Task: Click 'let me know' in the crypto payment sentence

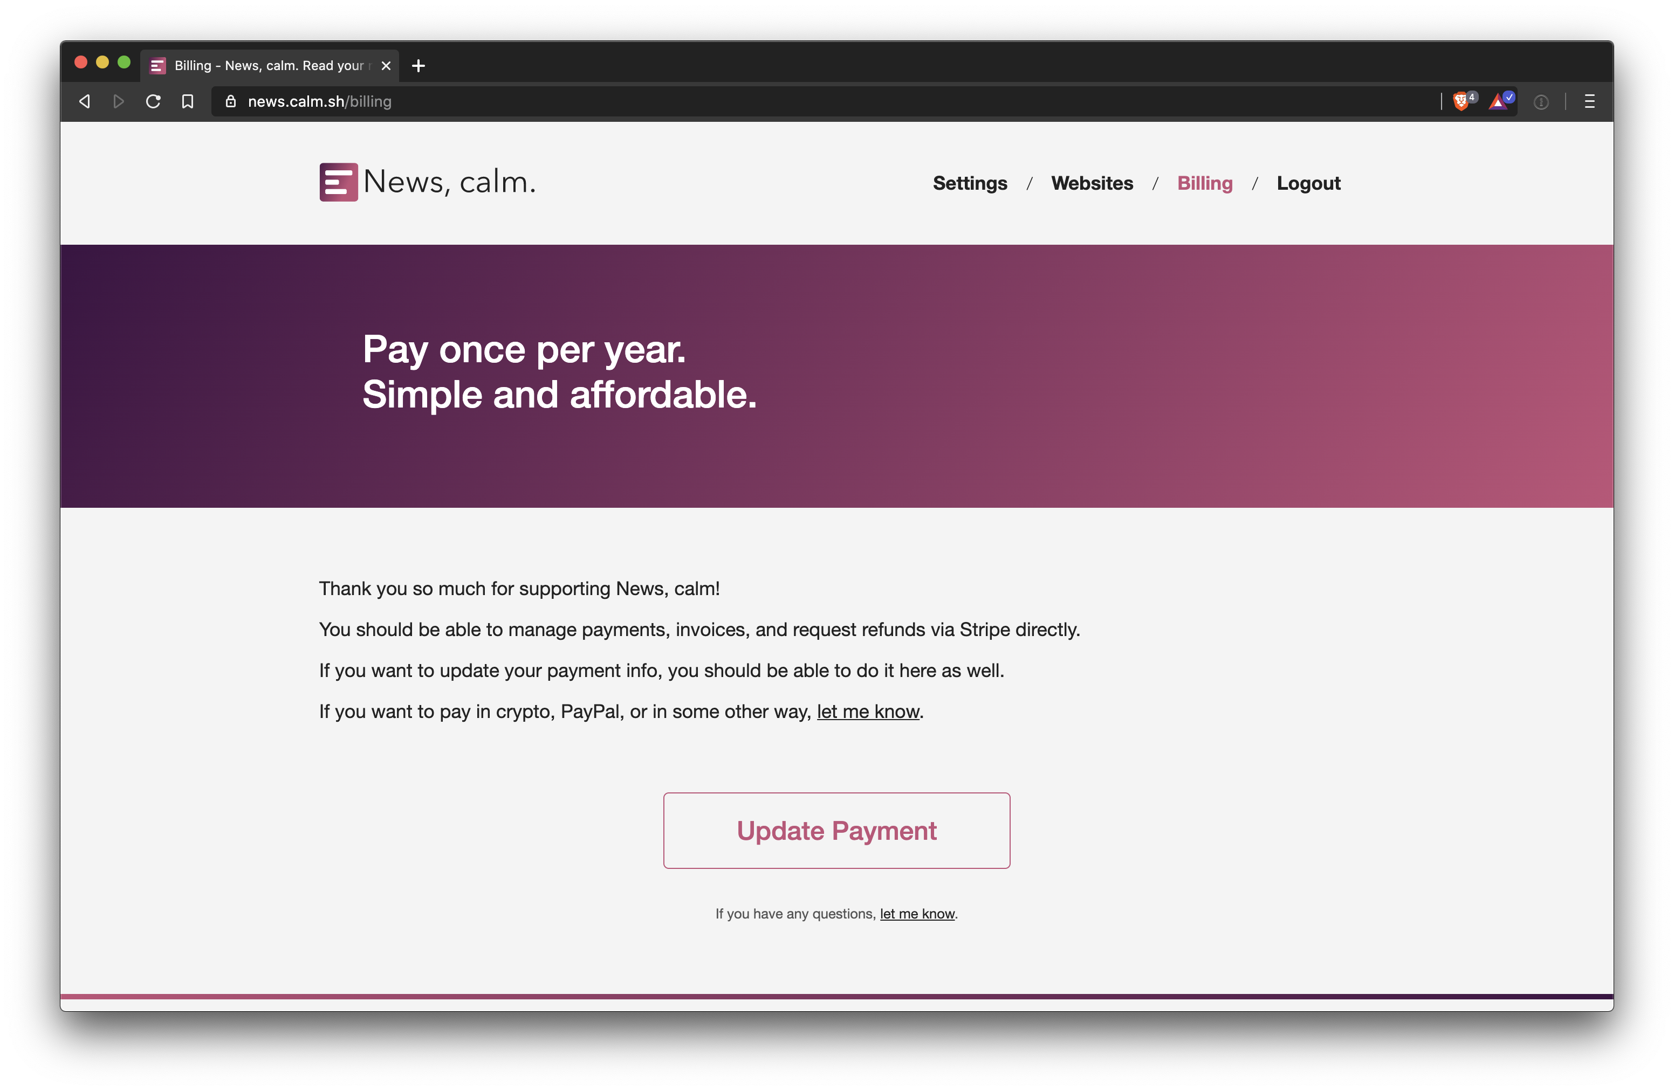Action: pyautogui.click(x=868, y=712)
